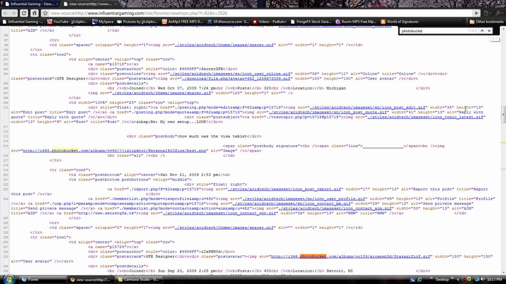The image size is (506, 284).
Task: Open the Desktop toolbar in taskbar
Action: tap(442, 279)
